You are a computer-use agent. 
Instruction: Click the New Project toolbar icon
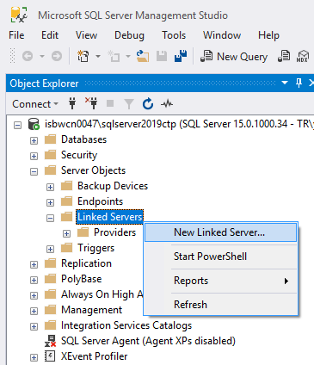[83, 56]
